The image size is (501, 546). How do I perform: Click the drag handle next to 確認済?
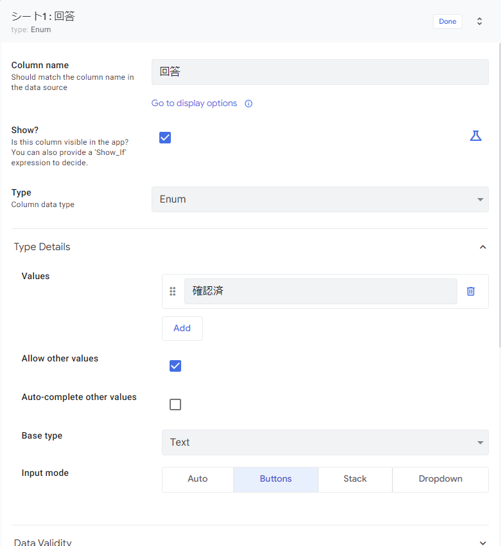pos(173,291)
